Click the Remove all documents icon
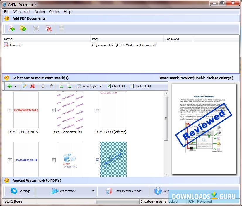242x206 pixels. pyautogui.click(x=49, y=28)
